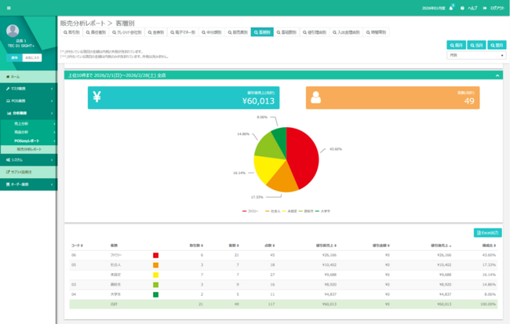The height and width of the screenshot is (324, 510).
Task: Open the notification bell in the header
Action: 451,7
